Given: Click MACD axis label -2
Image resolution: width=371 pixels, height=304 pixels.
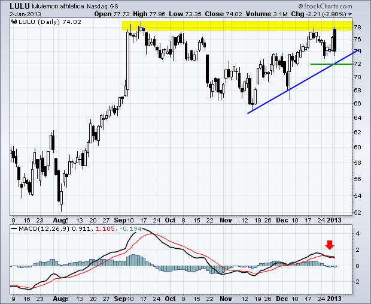Looking at the screenshot, I should pos(357,282).
